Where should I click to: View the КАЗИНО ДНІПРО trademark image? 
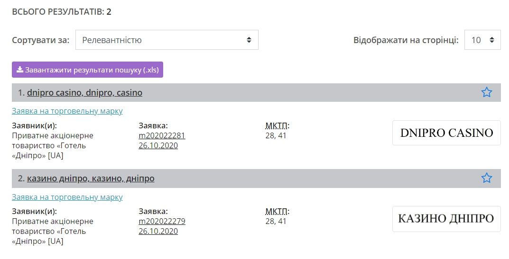coord(446,219)
